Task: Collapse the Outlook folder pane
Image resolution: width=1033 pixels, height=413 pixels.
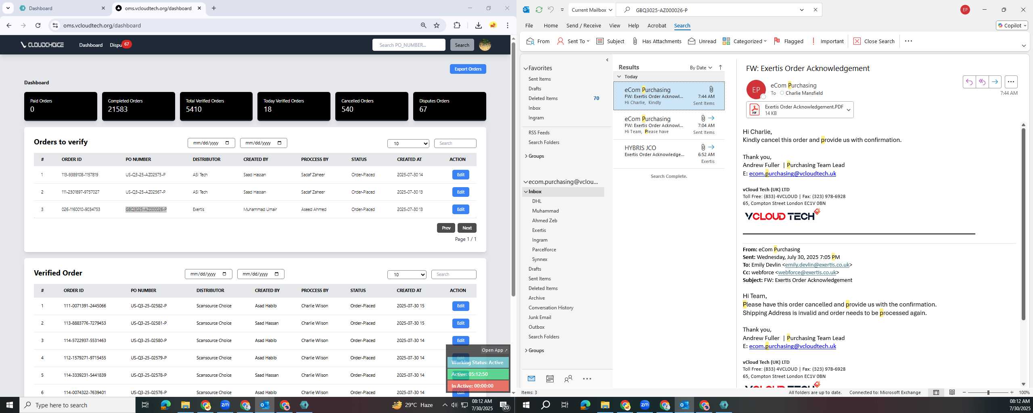Action: click(x=607, y=60)
